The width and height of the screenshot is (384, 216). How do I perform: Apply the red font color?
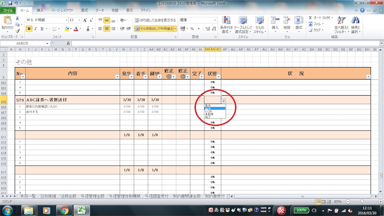(76, 28)
